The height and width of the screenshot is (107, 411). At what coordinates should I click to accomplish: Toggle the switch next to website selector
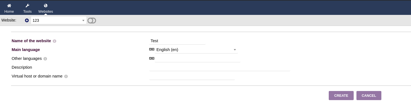pyautogui.click(x=92, y=20)
